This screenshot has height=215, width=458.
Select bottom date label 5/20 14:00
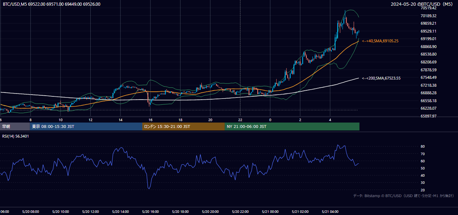click(x=120, y=212)
